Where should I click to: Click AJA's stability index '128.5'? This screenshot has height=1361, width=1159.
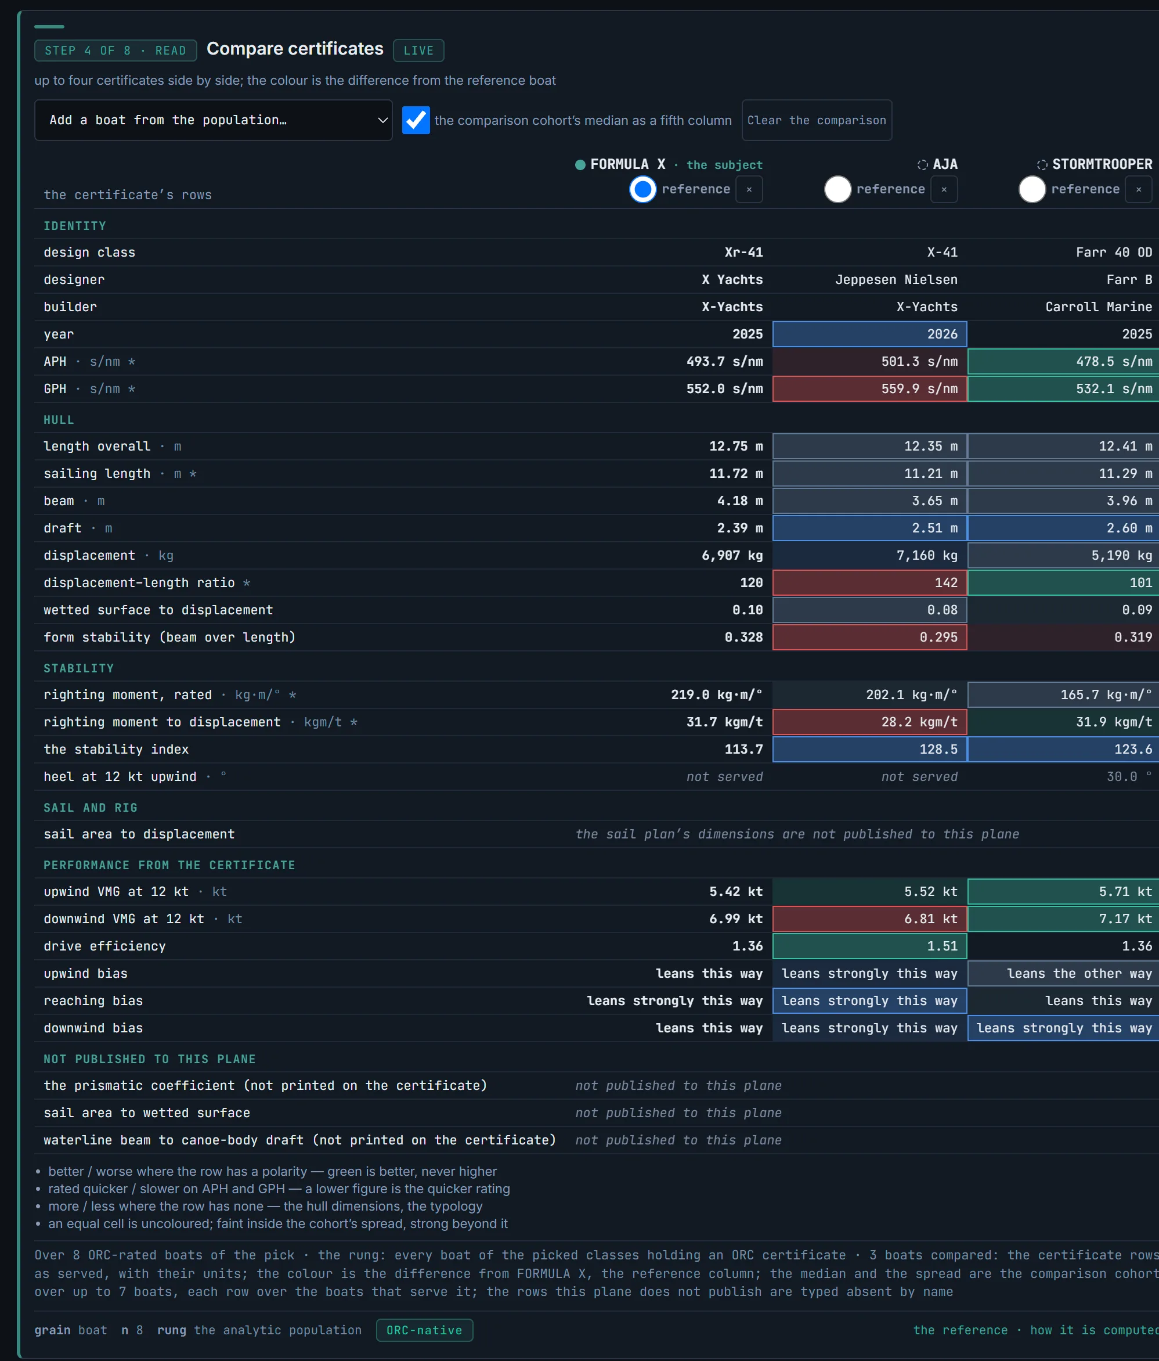[869, 750]
